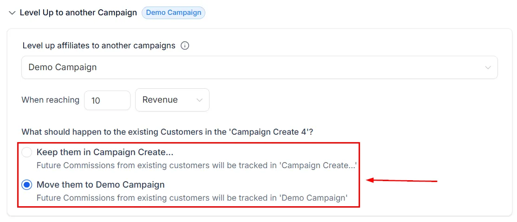Collapse the Level Up section chevron
517x222 pixels.
pyautogui.click(x=12, y=13)
